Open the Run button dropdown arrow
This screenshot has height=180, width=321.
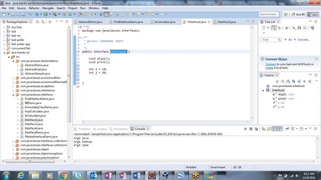tap(50, 14)
